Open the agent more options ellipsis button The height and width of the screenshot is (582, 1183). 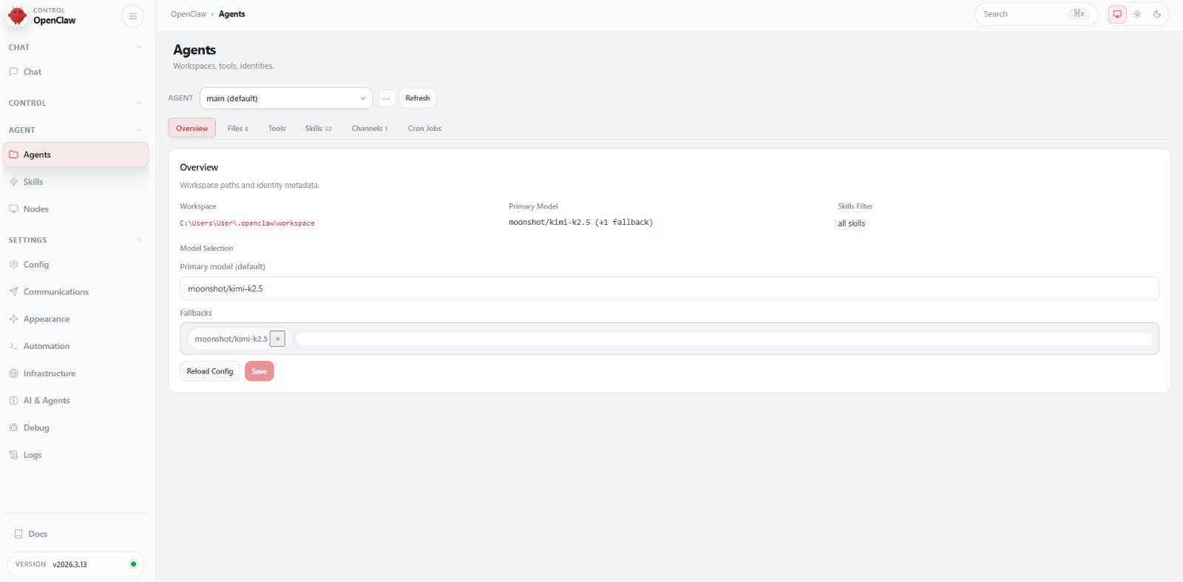point(386,98)
